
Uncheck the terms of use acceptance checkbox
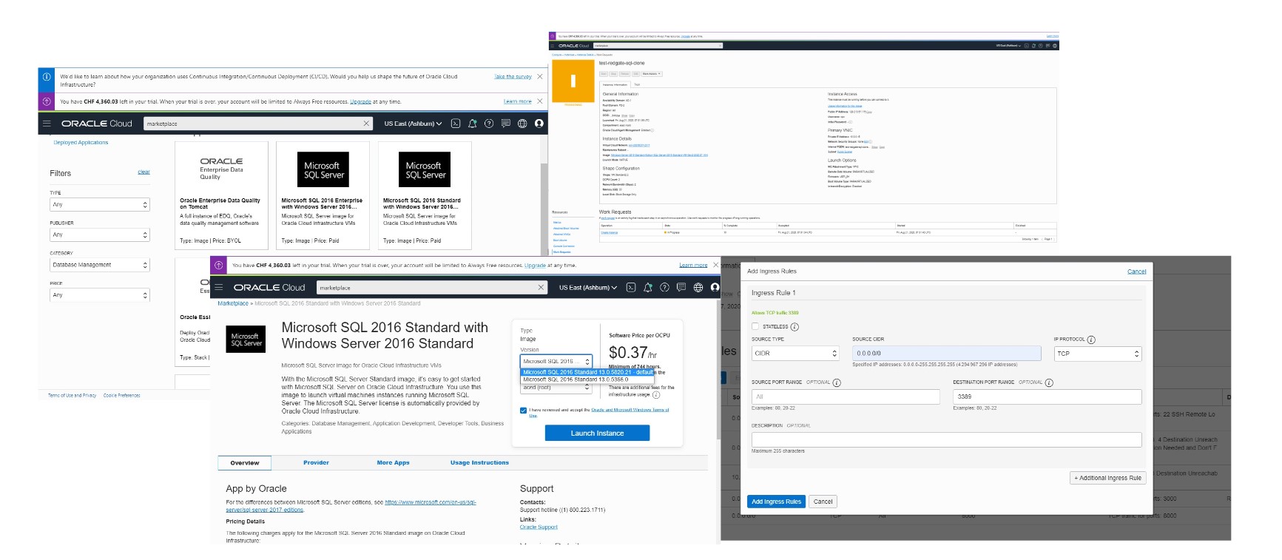coord(524,411)
